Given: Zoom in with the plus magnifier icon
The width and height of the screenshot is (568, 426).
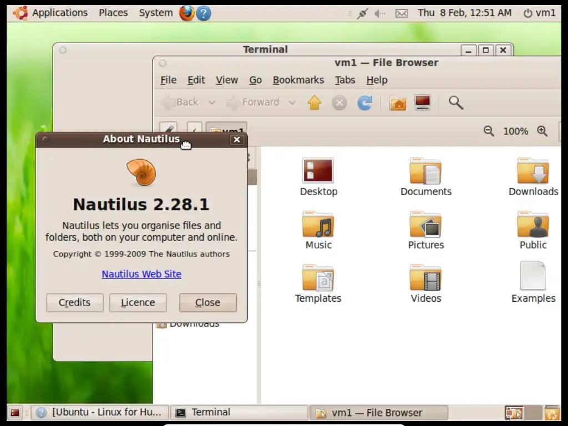Looking at the screenshot, I should point(542,131).
